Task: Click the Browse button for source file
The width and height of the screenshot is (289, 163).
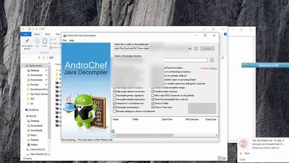Action: (x=207, y=48)
